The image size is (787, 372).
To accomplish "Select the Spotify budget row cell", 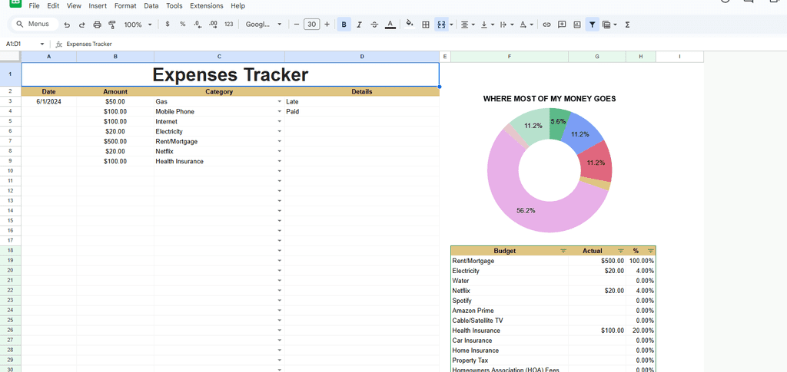I will [x=510, y=301].
